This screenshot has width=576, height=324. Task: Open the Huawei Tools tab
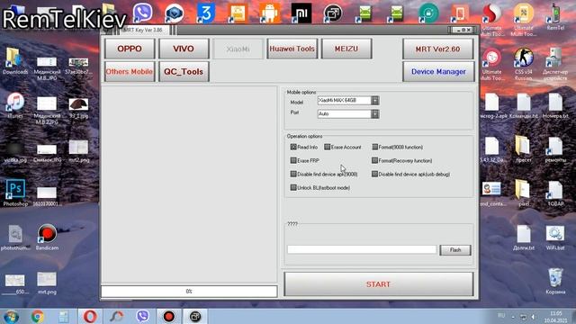tap(292, 49)
